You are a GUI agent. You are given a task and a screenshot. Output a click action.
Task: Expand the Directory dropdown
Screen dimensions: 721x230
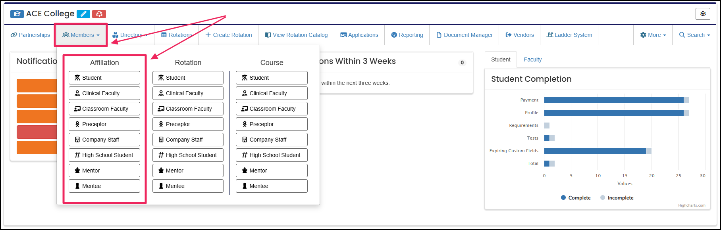(130, 35)
